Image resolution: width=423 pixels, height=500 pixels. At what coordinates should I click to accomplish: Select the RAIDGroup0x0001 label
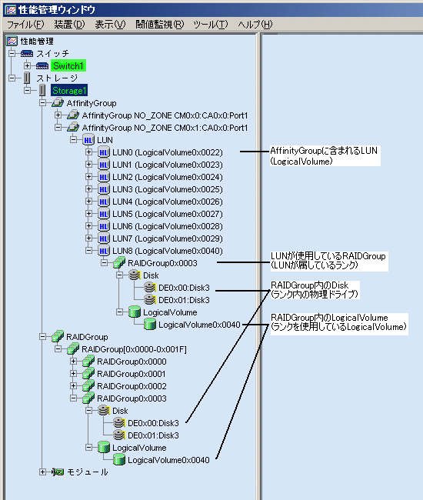pyautogui.click(x=132, y=374)
